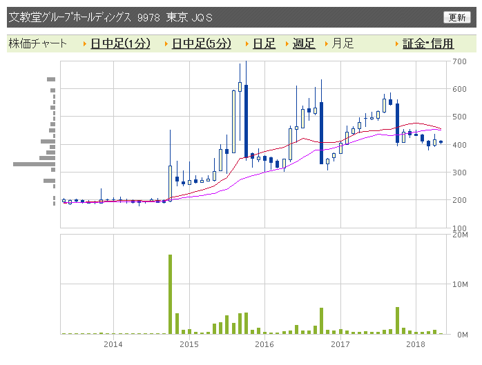Open the 証金・信用 margin link
482x365 pixels.
(x=428, y=43)
